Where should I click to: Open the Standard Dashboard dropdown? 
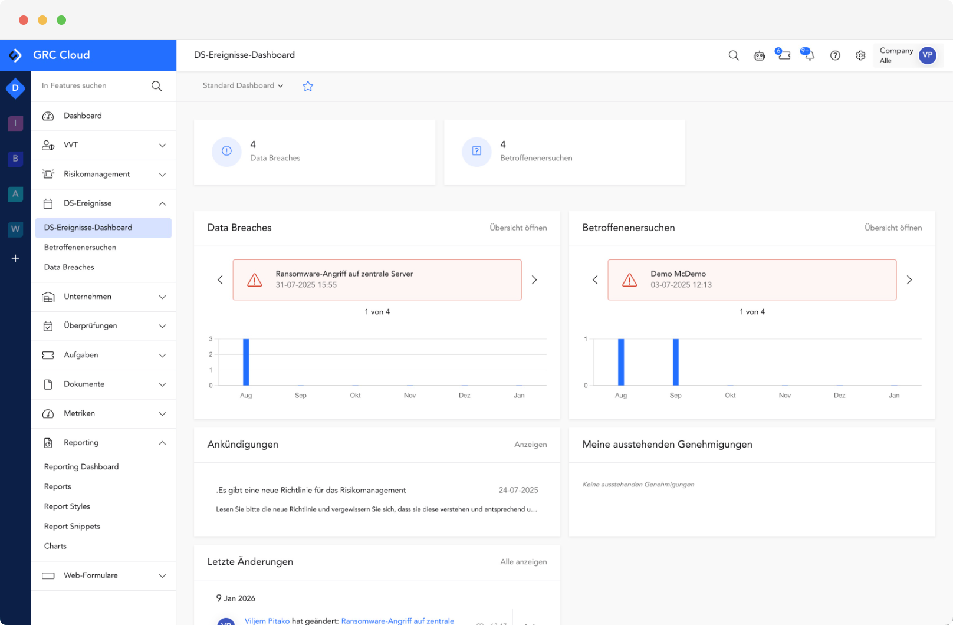242,85
